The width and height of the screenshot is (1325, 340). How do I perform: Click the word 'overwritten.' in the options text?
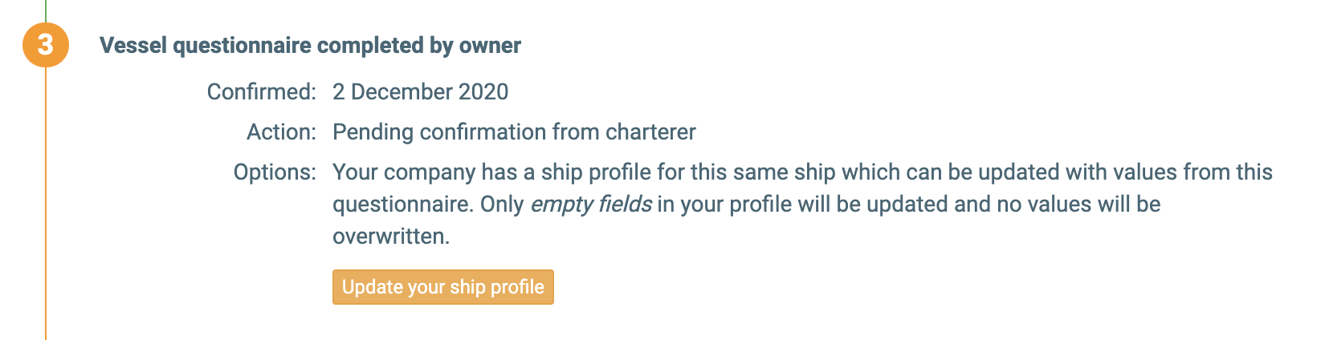click(x=391, y=236)
